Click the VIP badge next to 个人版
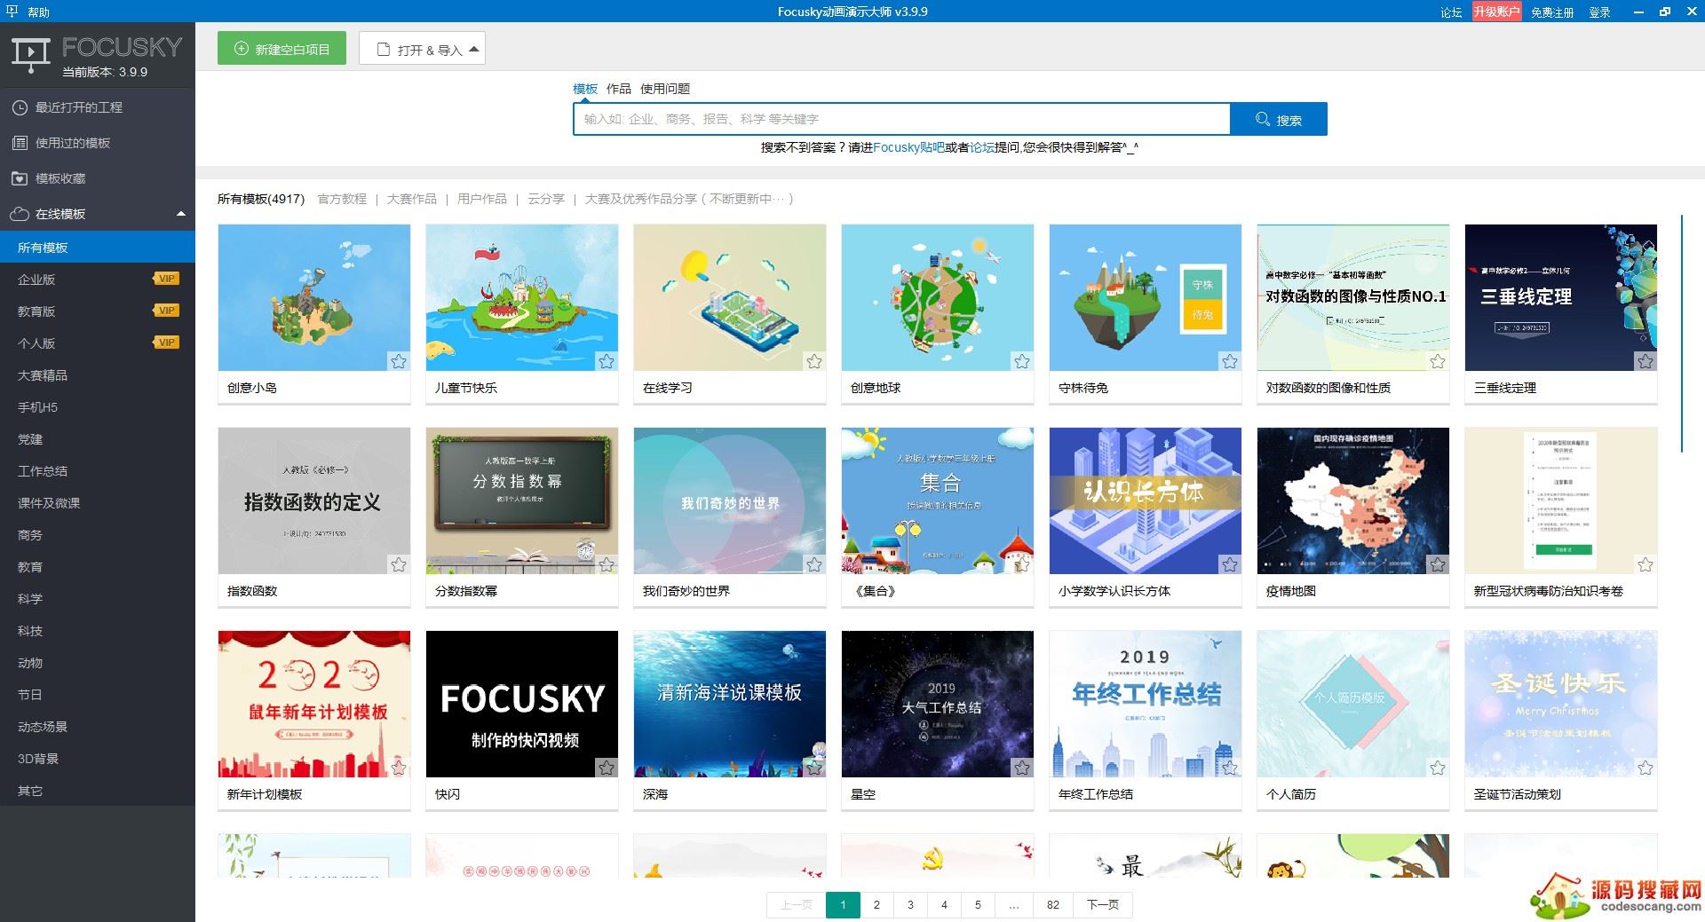The image size is (1705, 922). [166, 343]
